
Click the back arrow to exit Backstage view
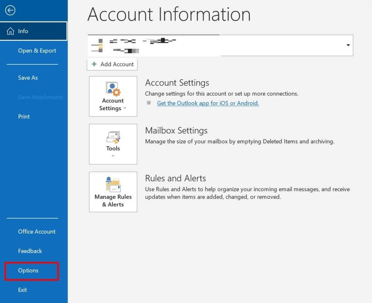click(10, 10)
